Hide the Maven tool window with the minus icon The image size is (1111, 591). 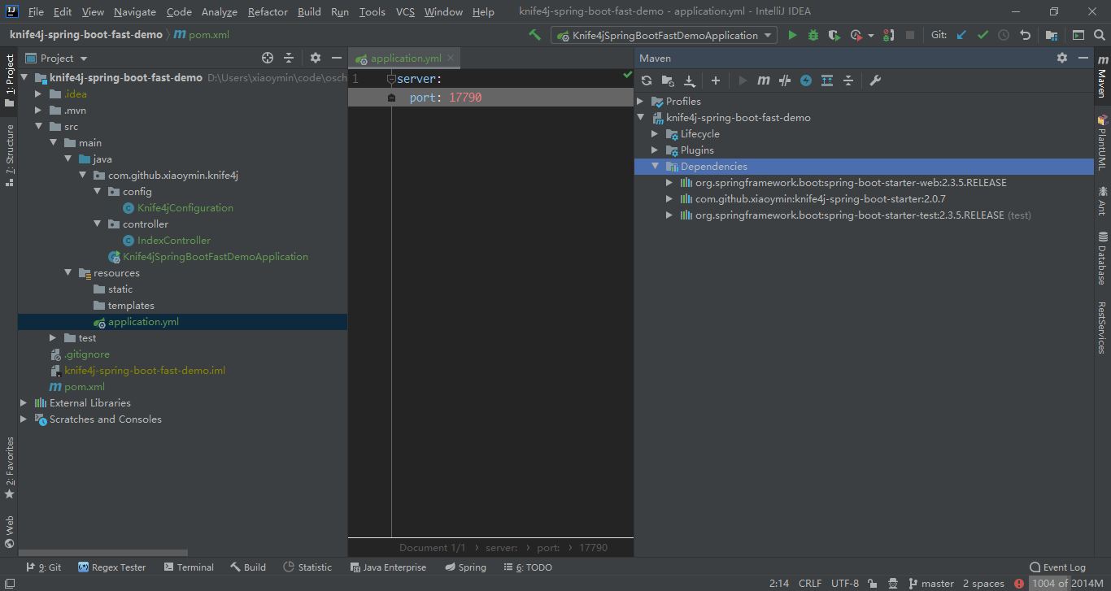1083,58
